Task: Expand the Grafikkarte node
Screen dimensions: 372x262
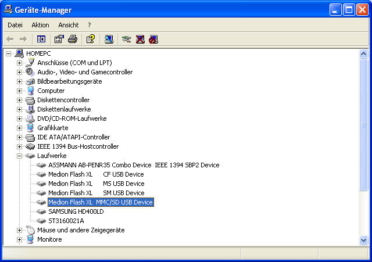Action: click(19, 128)
